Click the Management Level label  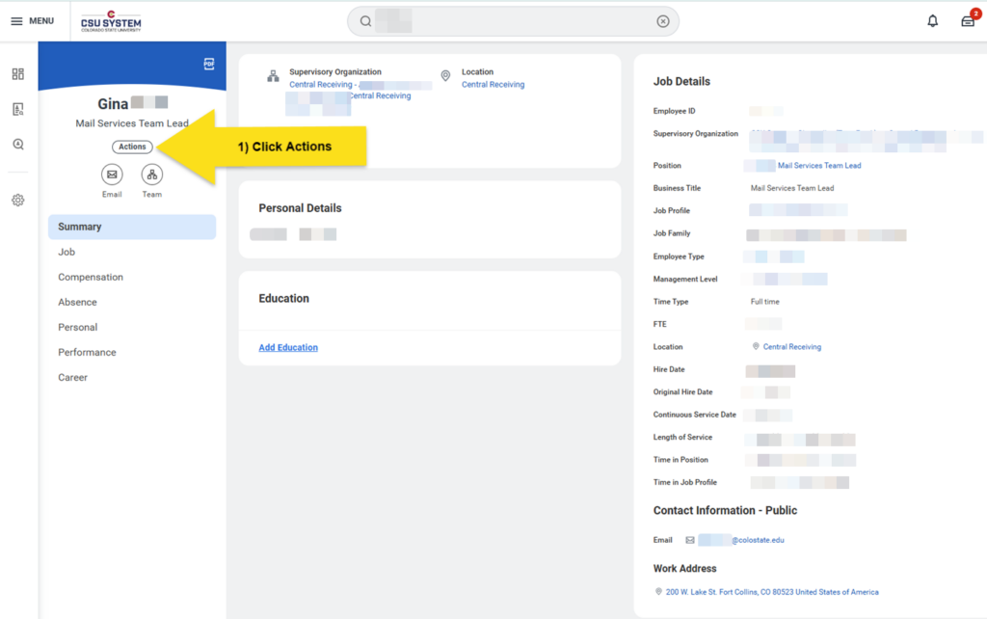coord(685,279)
